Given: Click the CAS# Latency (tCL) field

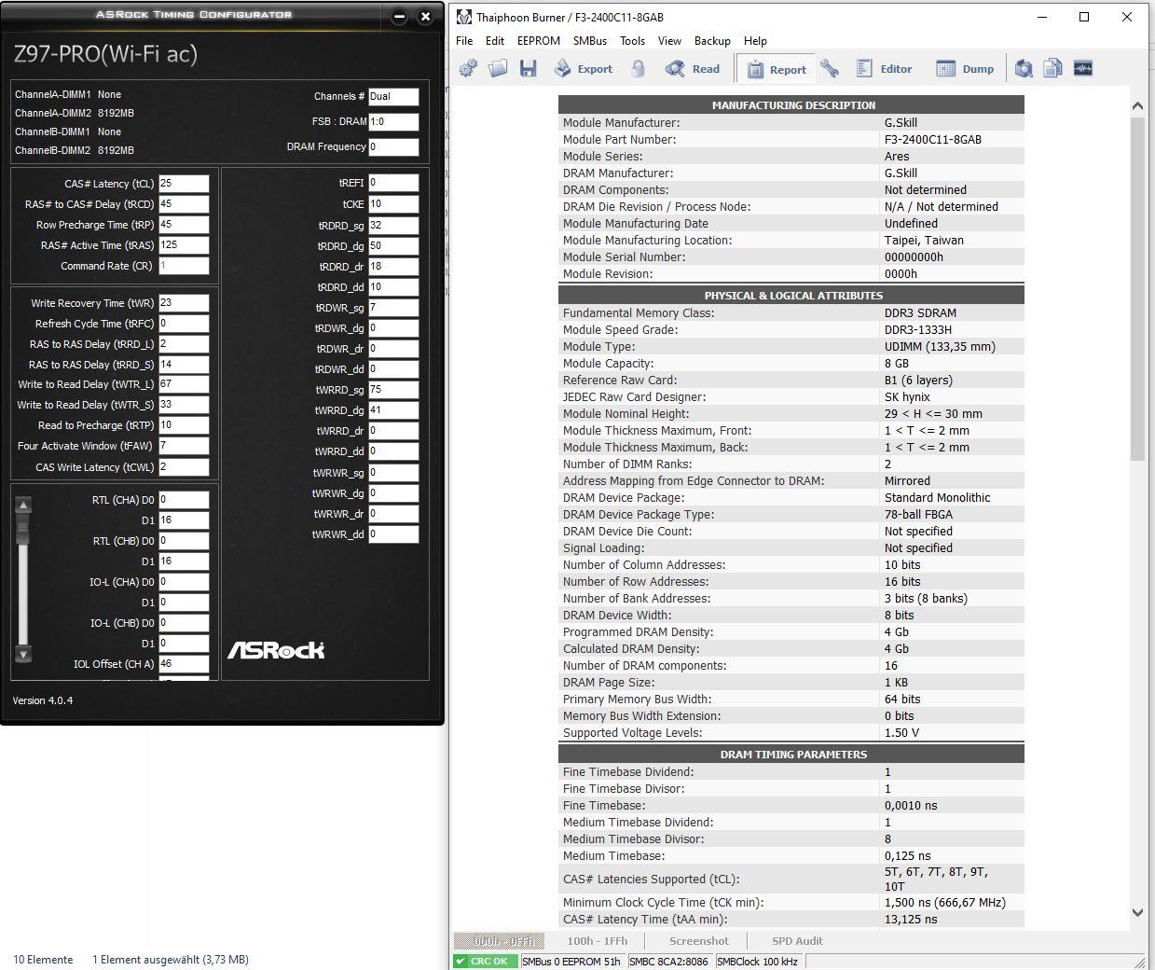Looking at the screenshot, I should (184, 184).
